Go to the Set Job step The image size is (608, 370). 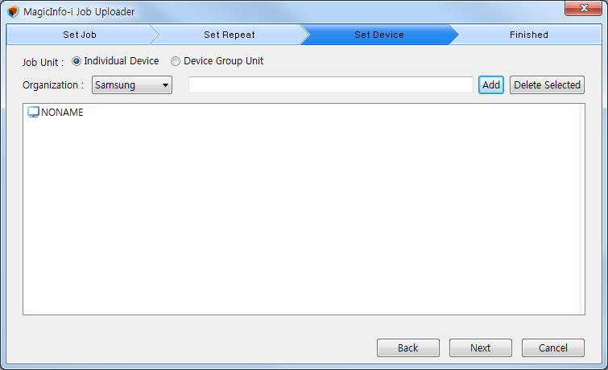(79, 35)
